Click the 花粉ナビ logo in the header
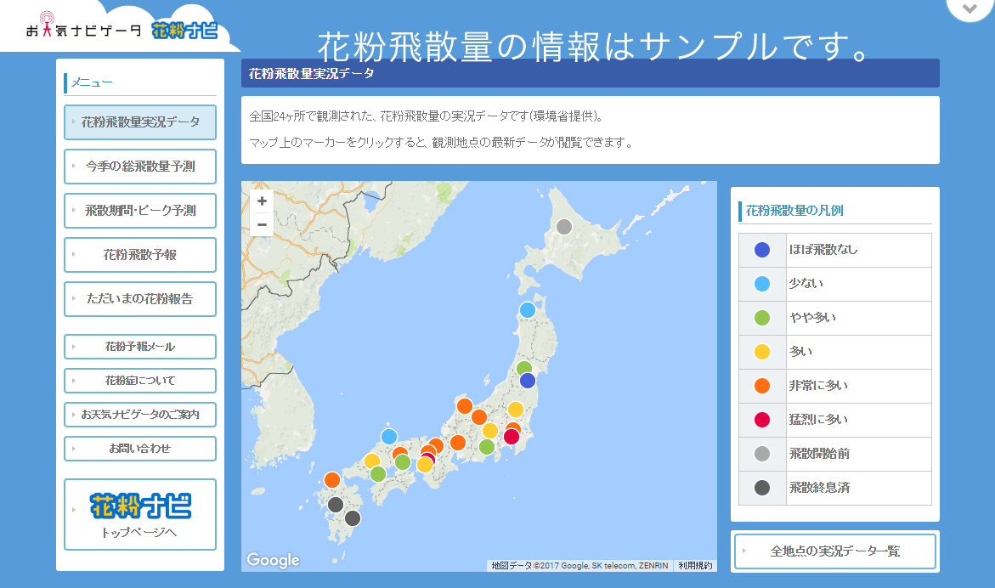 [184, 31]
